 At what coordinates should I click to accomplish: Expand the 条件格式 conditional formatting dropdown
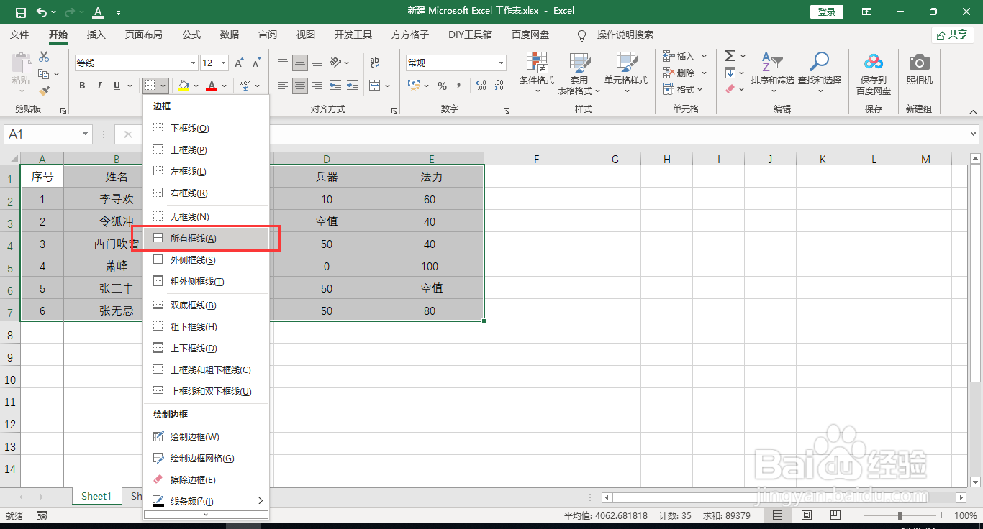point(537,91)
